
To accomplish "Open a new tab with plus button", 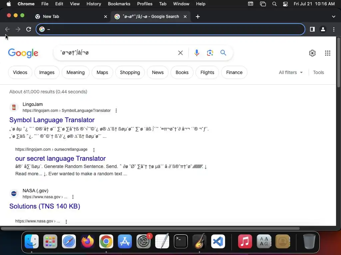I will pos(198,17).
